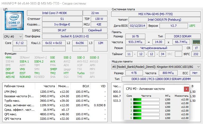Viewport: 203px width, 124px height.
Task: Click Core 5 frequency bar
Action: pos(146,118)
